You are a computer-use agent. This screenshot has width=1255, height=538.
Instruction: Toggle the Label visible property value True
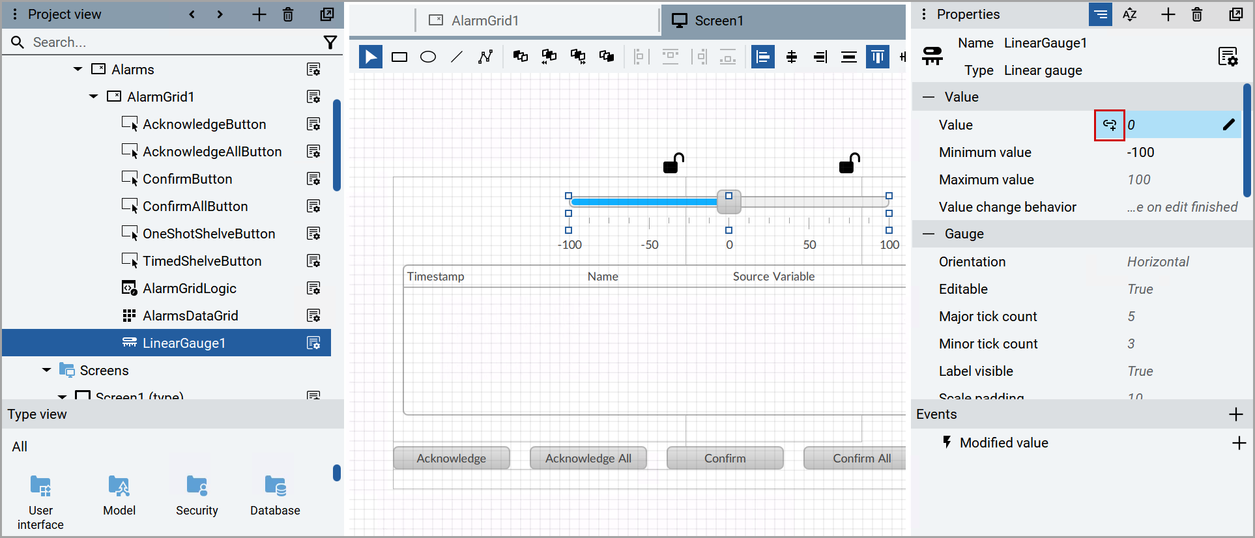tap(1140, 371)
